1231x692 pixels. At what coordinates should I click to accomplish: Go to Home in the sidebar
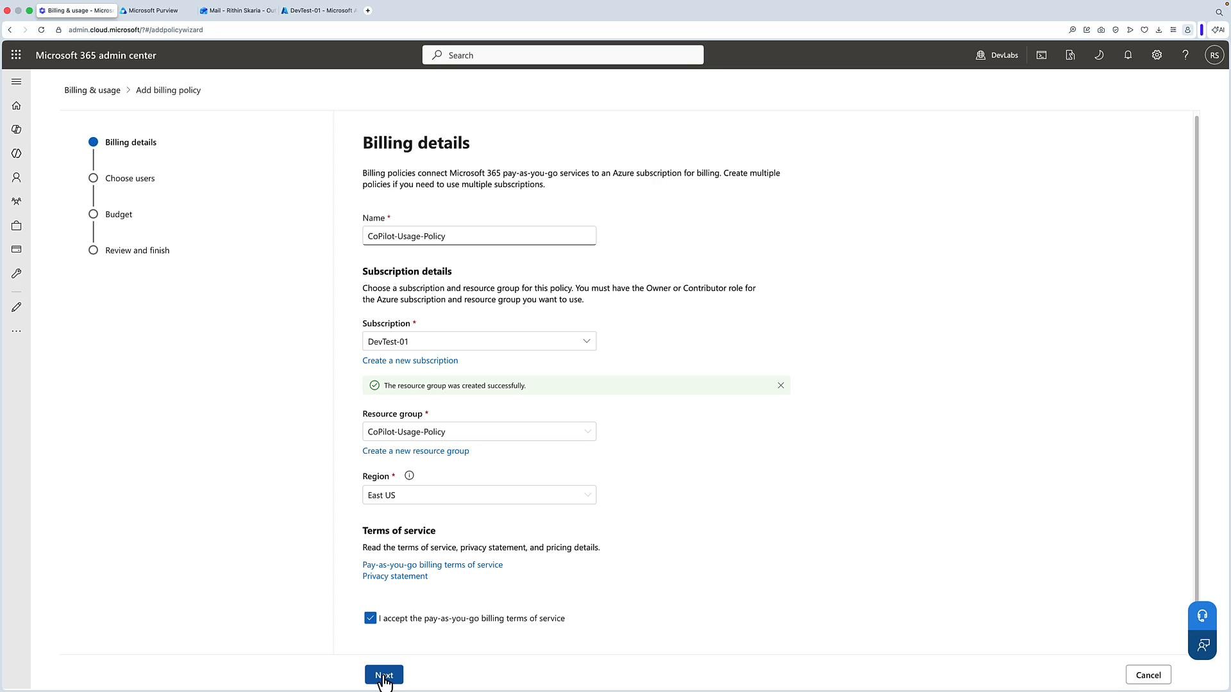17,106
